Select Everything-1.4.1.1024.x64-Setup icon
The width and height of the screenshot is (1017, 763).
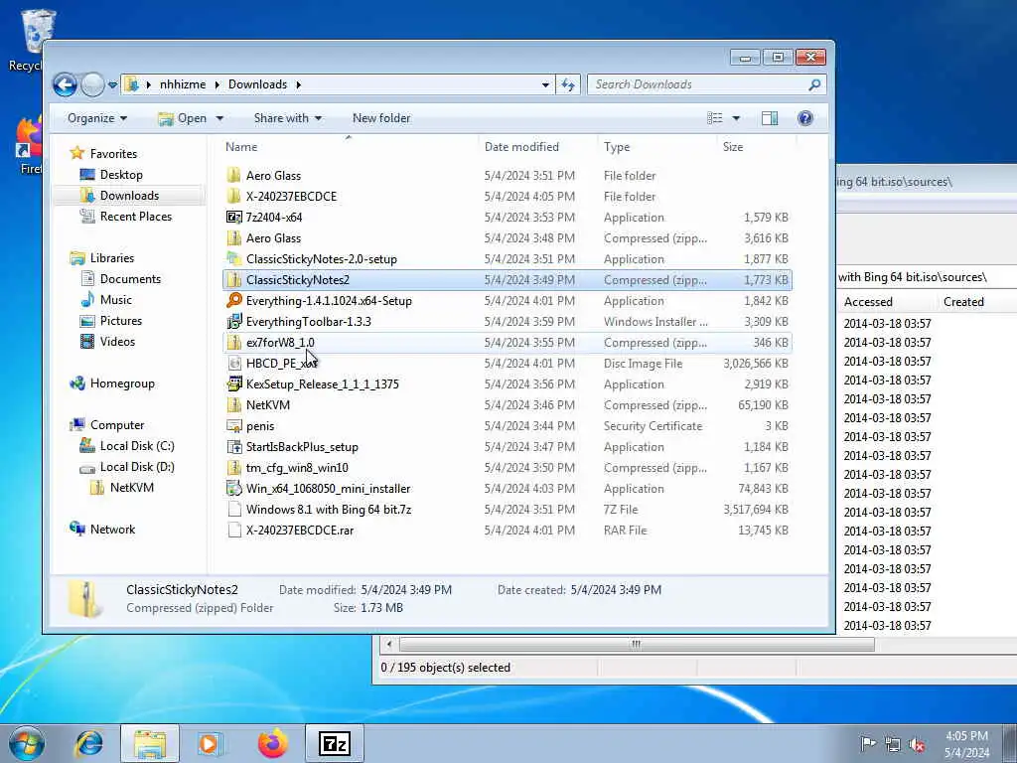coord(234,300)
